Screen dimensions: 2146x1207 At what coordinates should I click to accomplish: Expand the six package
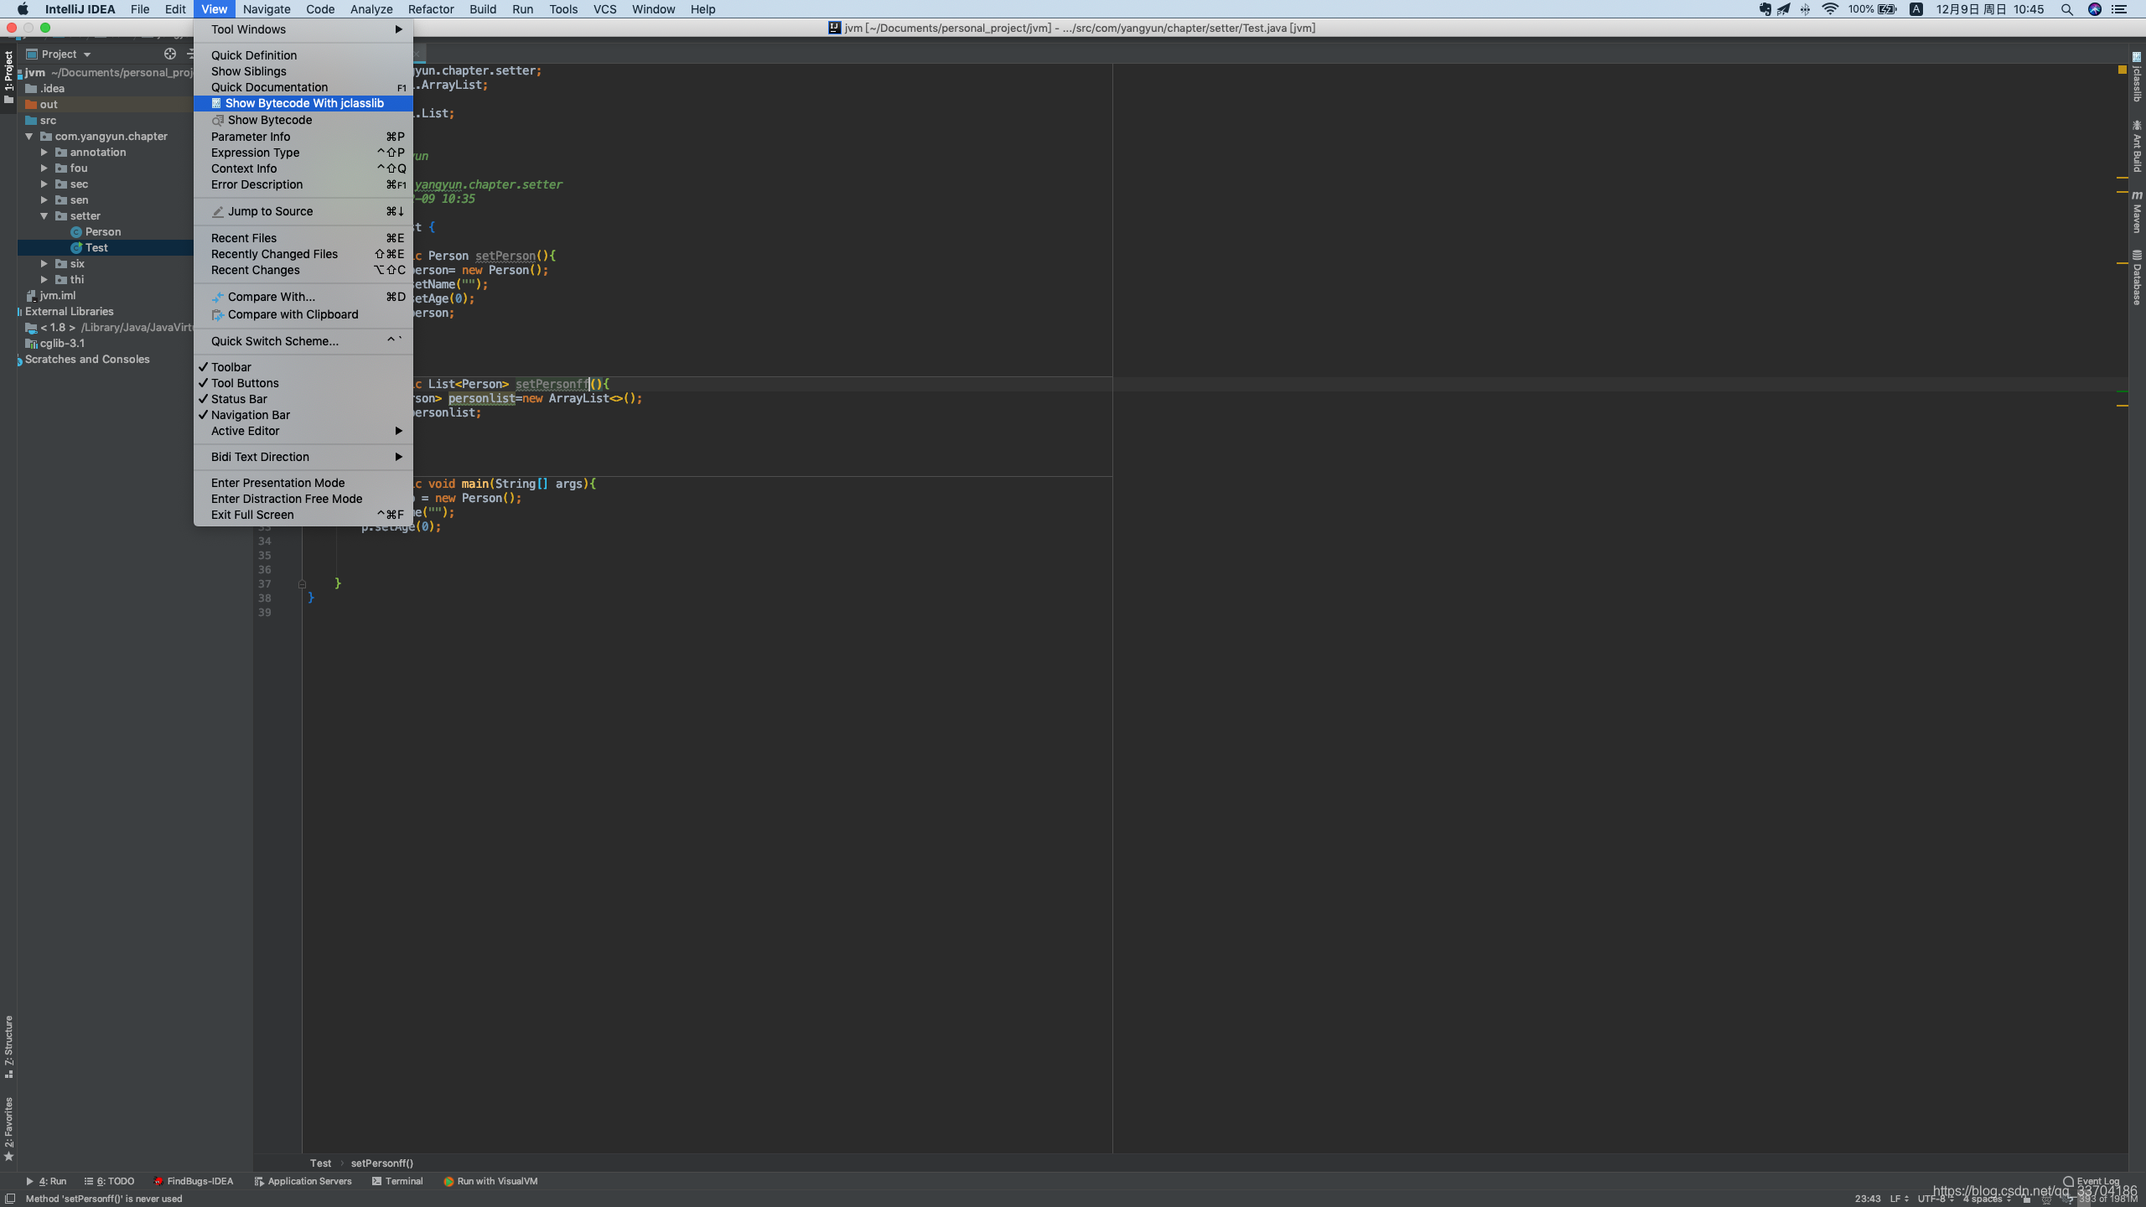[x=44, y=264]
